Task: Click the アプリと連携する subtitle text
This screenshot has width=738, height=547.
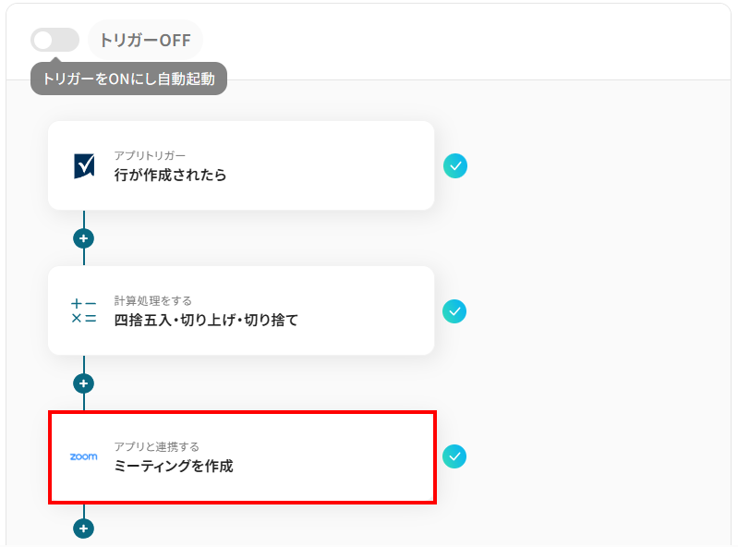Action: 157,446
